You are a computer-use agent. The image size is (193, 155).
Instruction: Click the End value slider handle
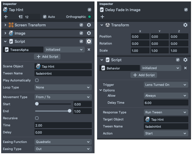point(70,111)
